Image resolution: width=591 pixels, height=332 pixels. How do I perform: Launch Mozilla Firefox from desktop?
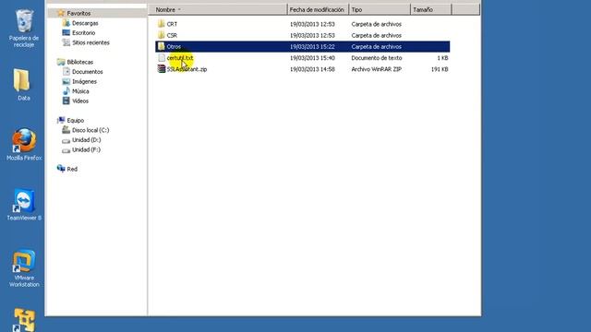(x=24, y=144)
